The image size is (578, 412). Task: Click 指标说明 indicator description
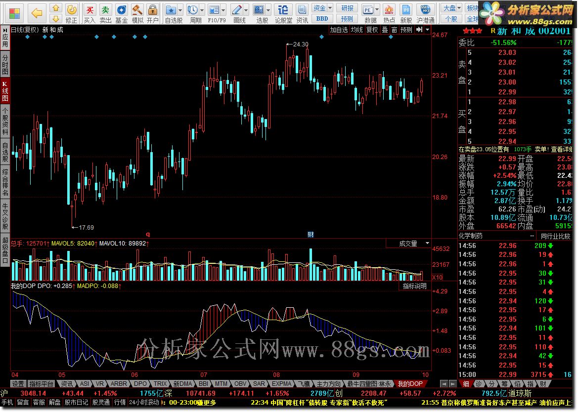click(x=414, y=286)
